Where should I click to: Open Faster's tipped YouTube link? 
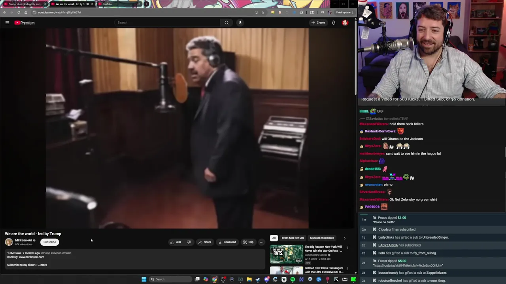coord(408,265)
